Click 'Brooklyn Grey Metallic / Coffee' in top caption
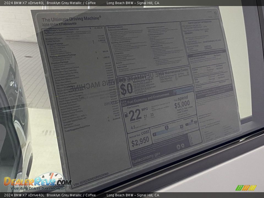264x198 pixels. point(71,3)
